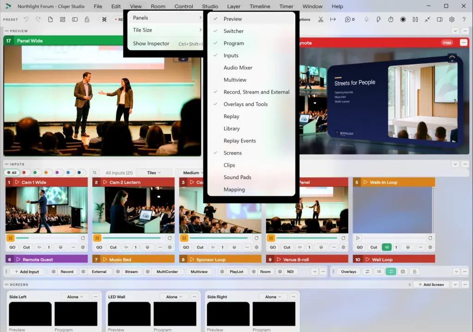Screen dimensions: 473x332
Task: Click the arrow-from-bar transition icon
Action: pyautogui.click(x=333, y=19)
